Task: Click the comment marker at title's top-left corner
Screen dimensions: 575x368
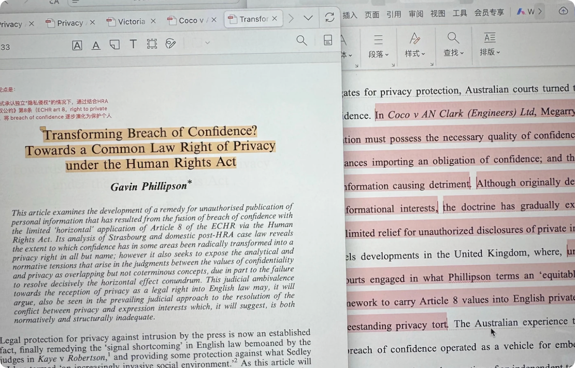Action: (x=43, y=129)
